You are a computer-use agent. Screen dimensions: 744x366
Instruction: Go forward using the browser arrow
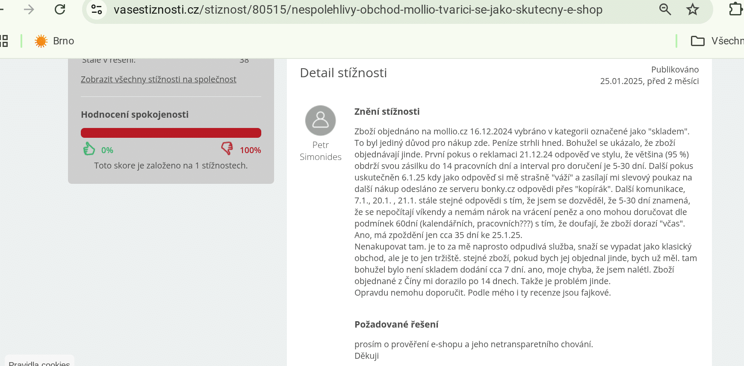click(x=29, y=9)
